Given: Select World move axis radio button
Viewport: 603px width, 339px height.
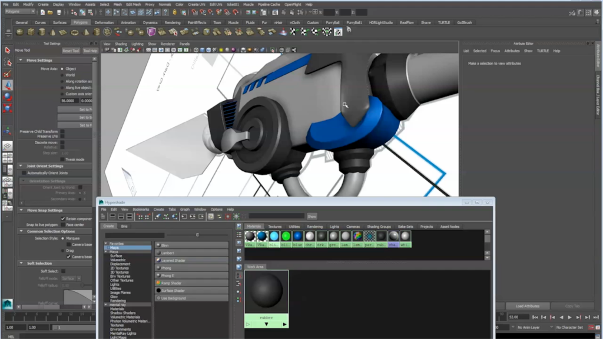Looking at the screenshot, I should (x=62, y=75).
